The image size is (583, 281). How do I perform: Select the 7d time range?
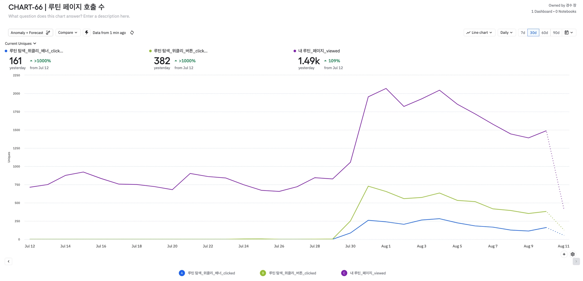coord(523,33)
